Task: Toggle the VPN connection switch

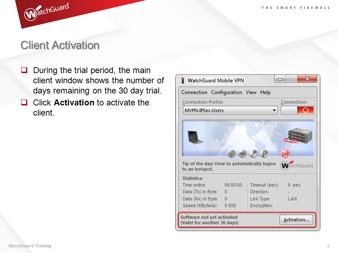Action: coord(297,110)
